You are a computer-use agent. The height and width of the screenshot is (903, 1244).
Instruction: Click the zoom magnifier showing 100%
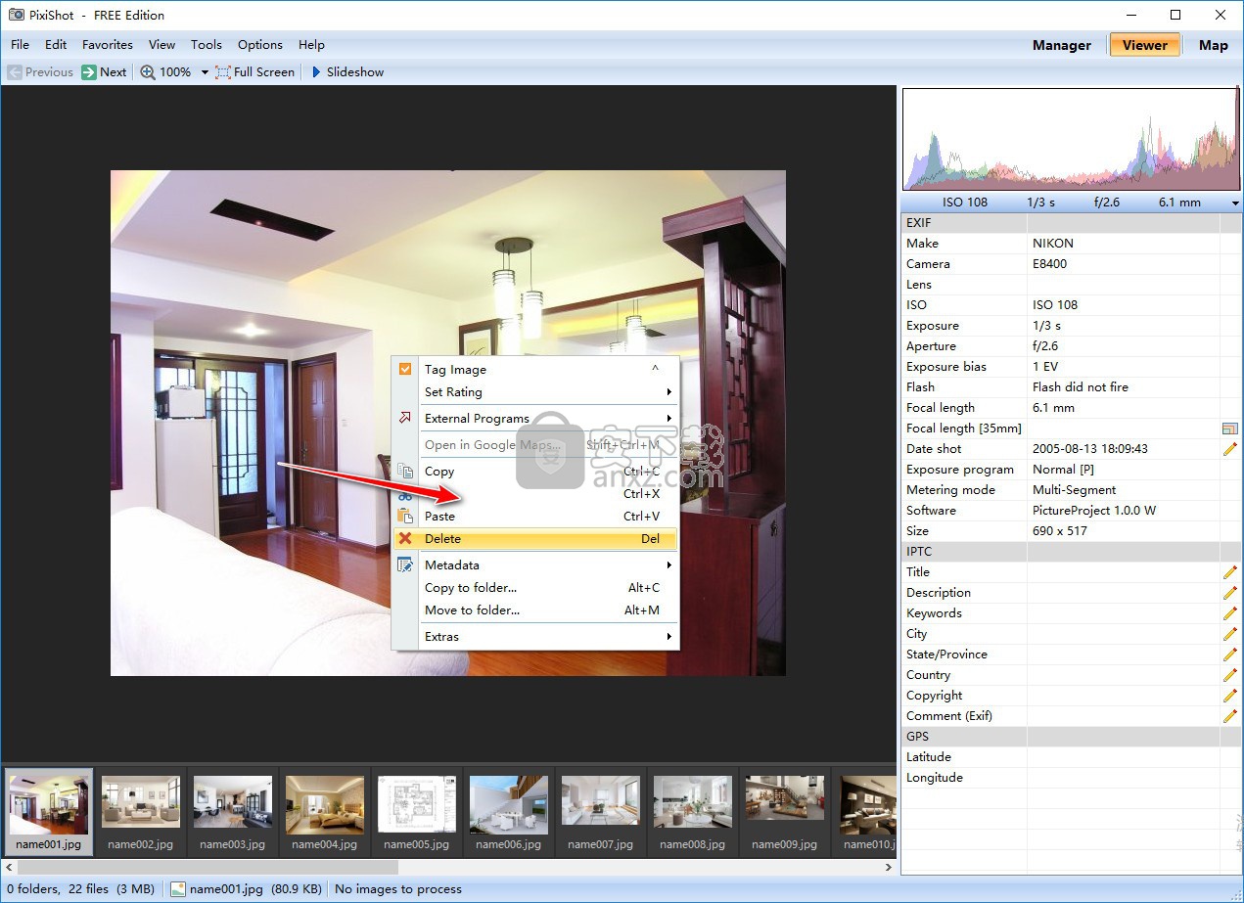(165, 71)
